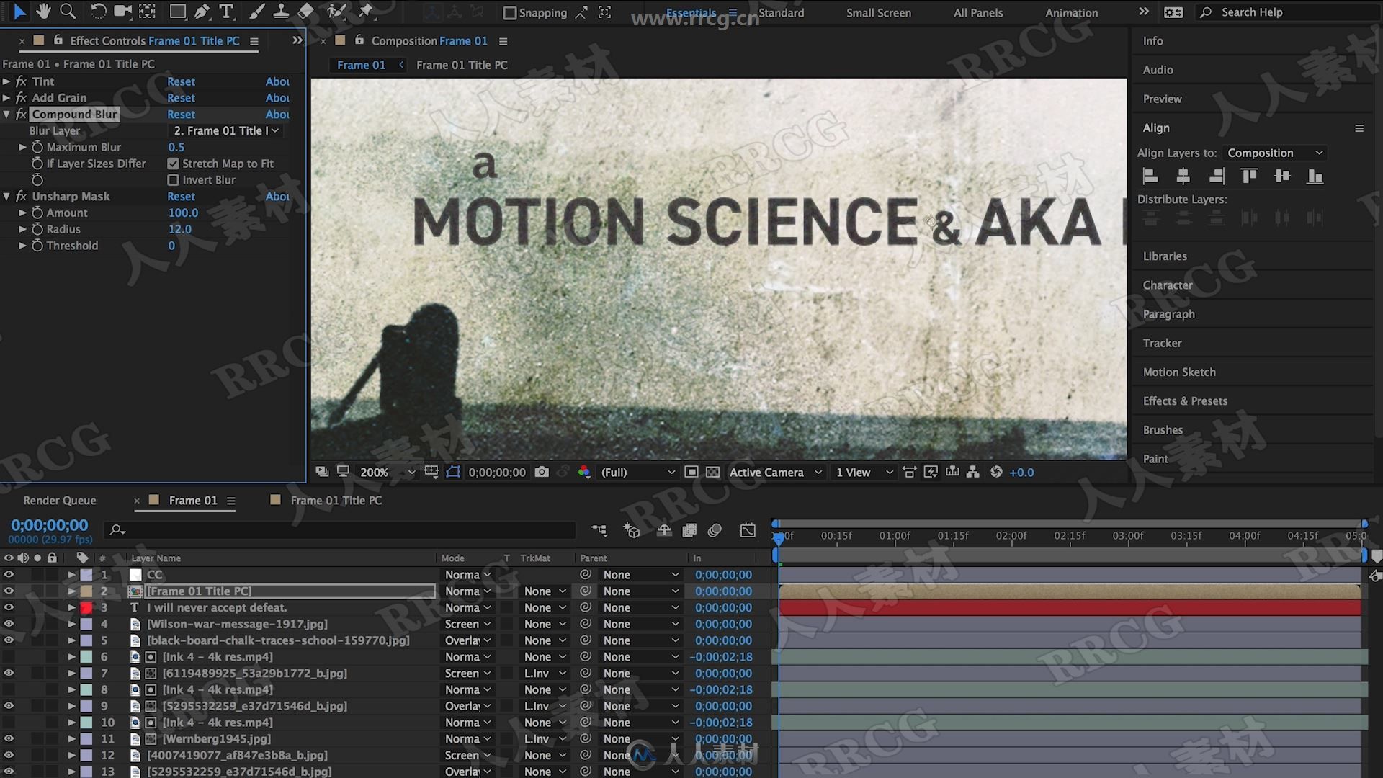1383x778 pixels.
Task: Collapse the Compound Blur effect
Action: coord(6,115)
